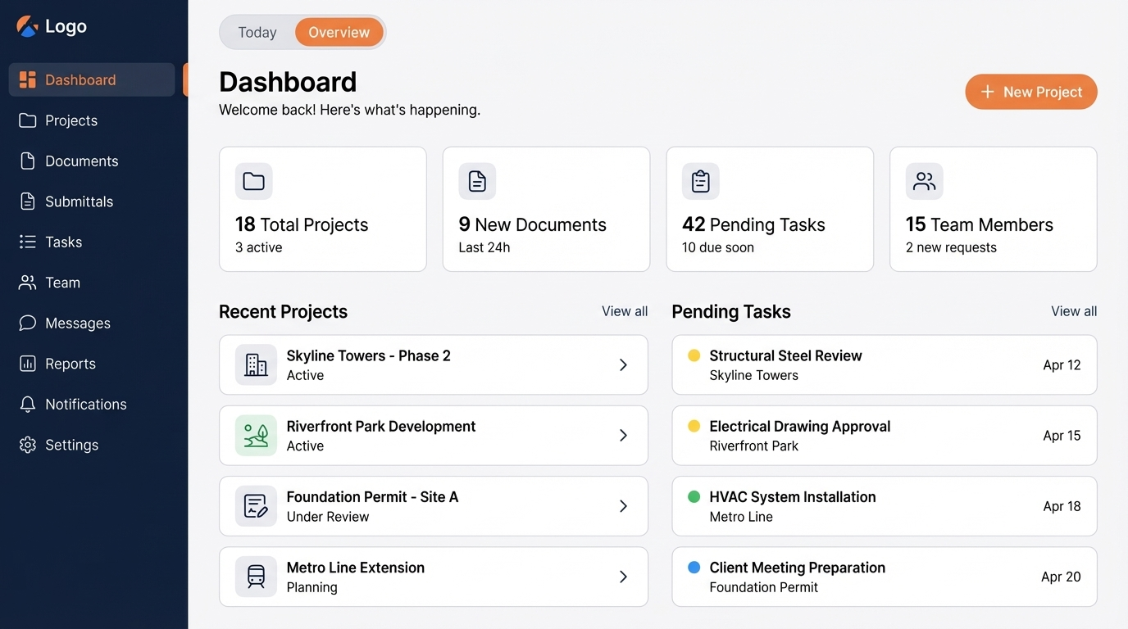This screenshot has height=629, width=1128.
Task: Expand the Metro Line Extension chevron
Action: tap(624, 577)
